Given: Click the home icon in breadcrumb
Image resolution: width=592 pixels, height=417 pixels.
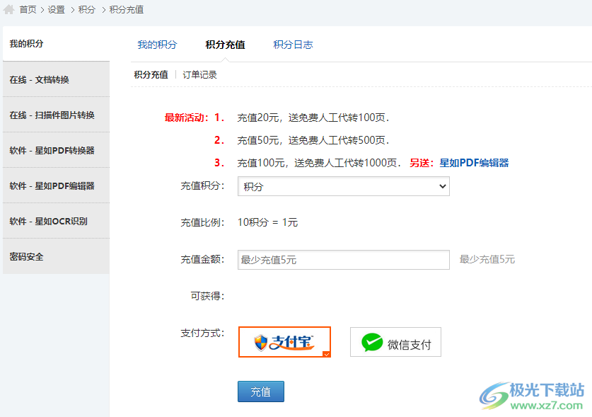Looking at the screenshot, I should (8, 9).
